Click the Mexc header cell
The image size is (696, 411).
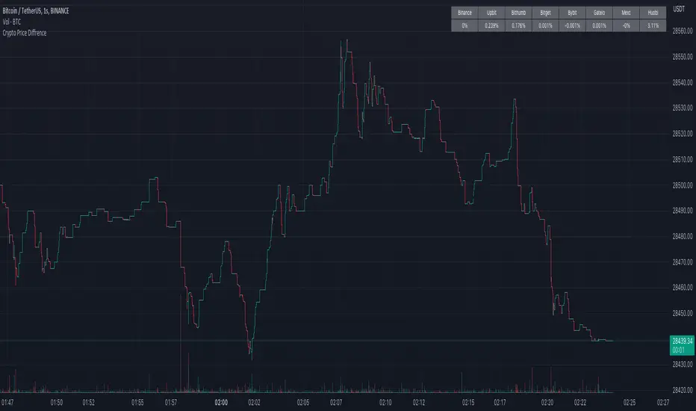tap(625, 13)
